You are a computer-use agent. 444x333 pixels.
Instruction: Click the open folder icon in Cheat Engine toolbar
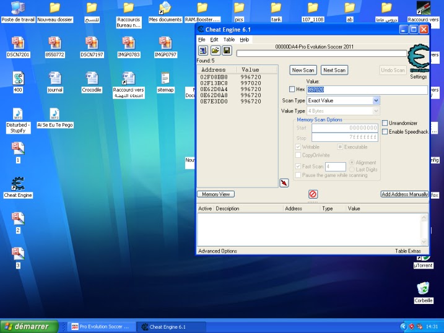[215, 51]
